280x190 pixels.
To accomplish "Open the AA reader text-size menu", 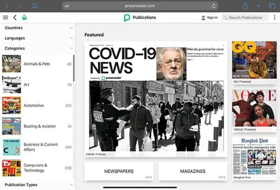I will 67,6.
